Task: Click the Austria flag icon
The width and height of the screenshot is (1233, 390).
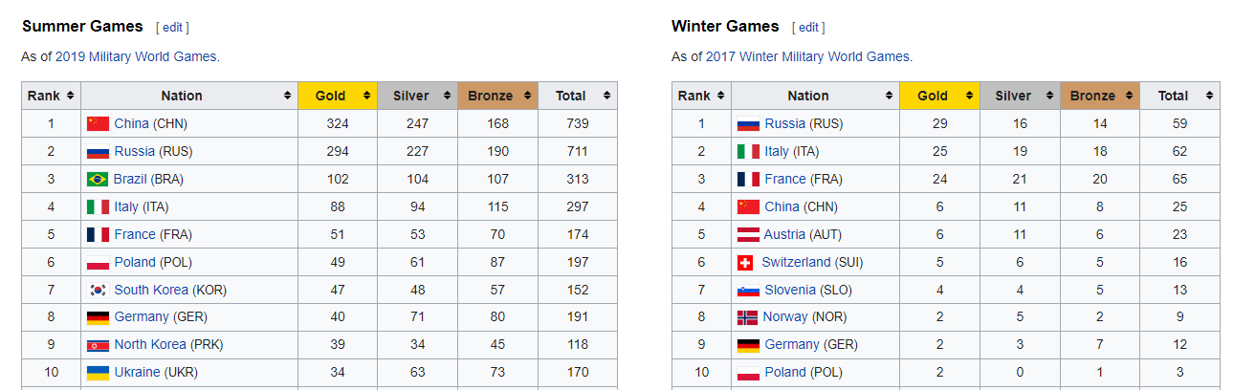Action: (747, 234)
